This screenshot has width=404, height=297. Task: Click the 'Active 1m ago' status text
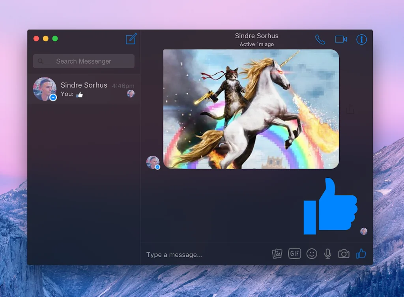[256, 44]
